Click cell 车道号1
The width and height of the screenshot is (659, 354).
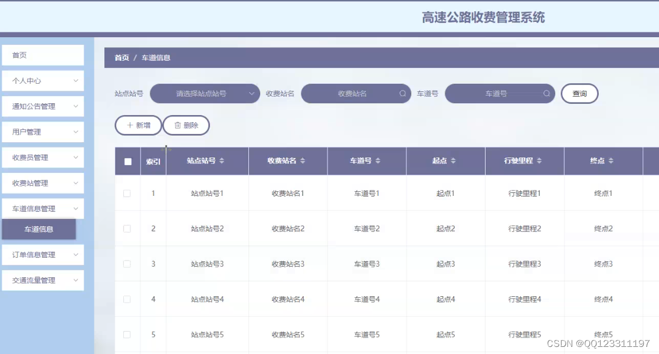pyautogui.click(x=367, y=194)
